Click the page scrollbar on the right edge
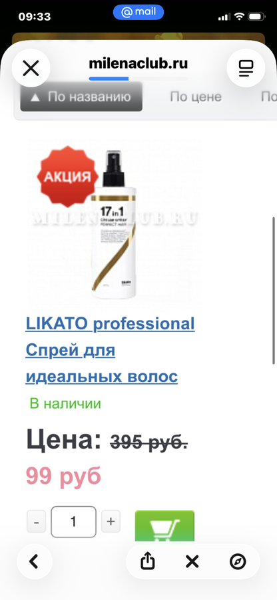The height and width of the screenshot is (600, 277). click(274, 291)
